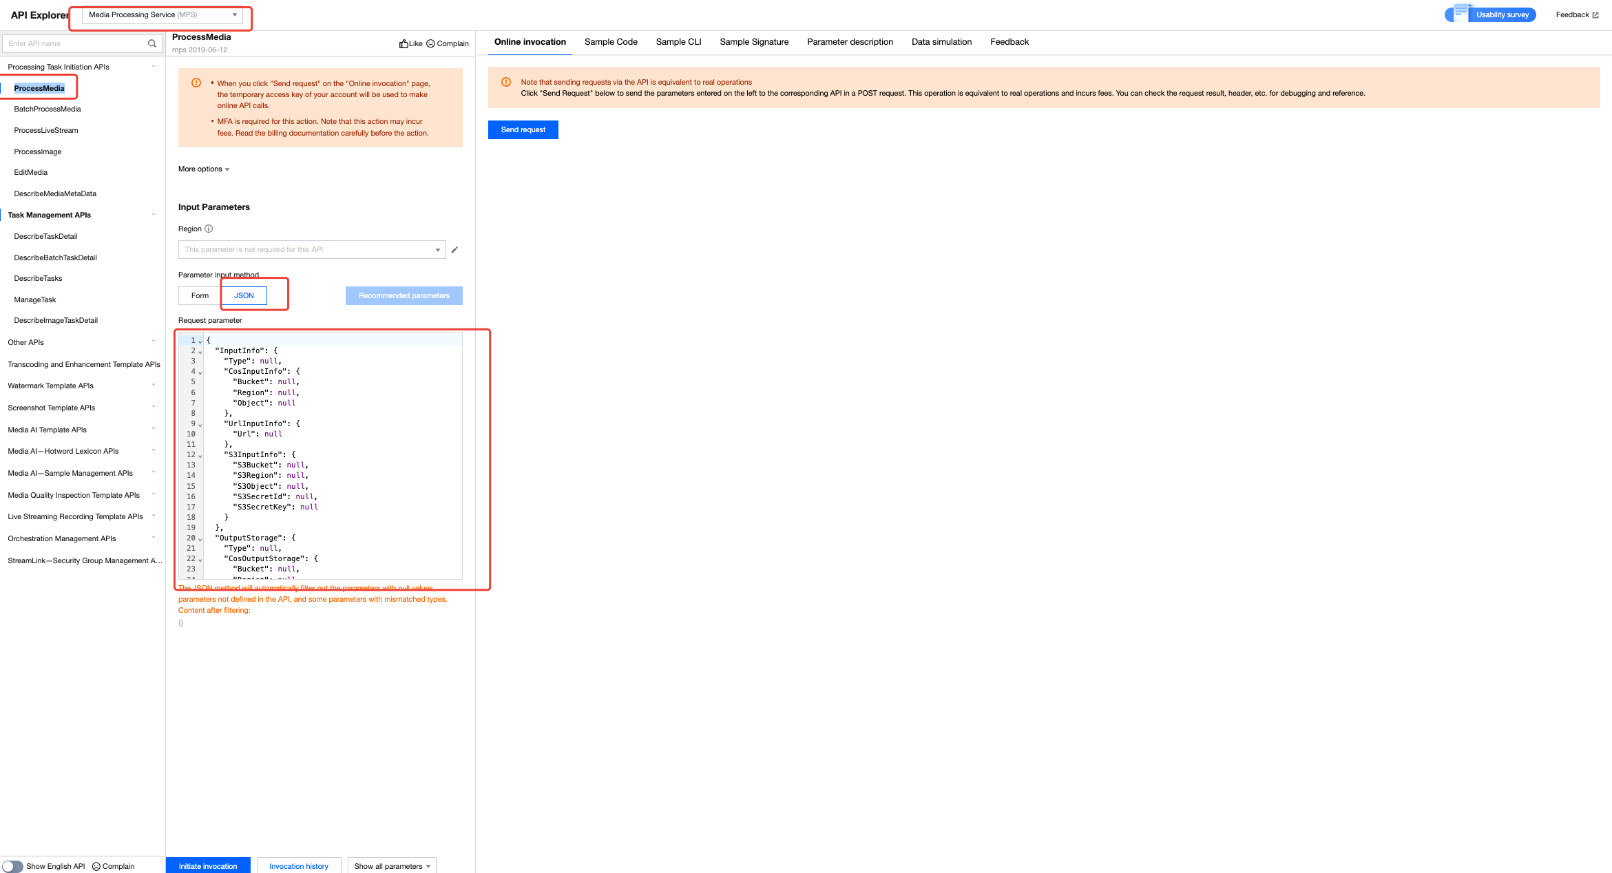Image resolution: width=1612 pixels, height=873 pixels.
Task: Open the Media Processing Service product dropdown
Action: (x=163, y=14)
